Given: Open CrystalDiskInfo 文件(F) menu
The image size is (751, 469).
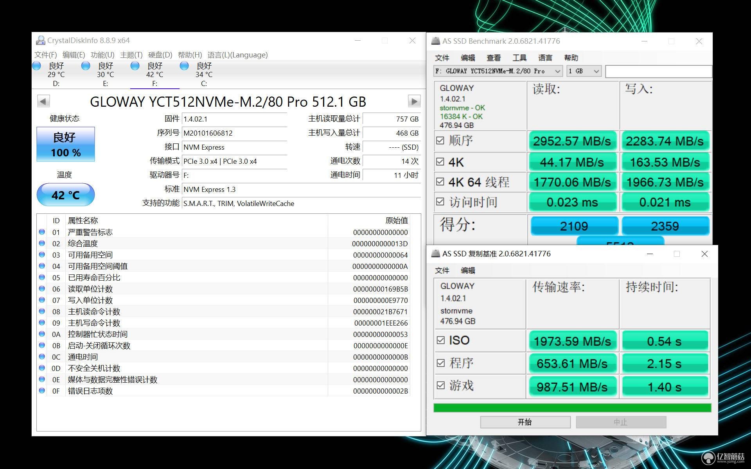Looking at the screenshot, I should point(46,55).
